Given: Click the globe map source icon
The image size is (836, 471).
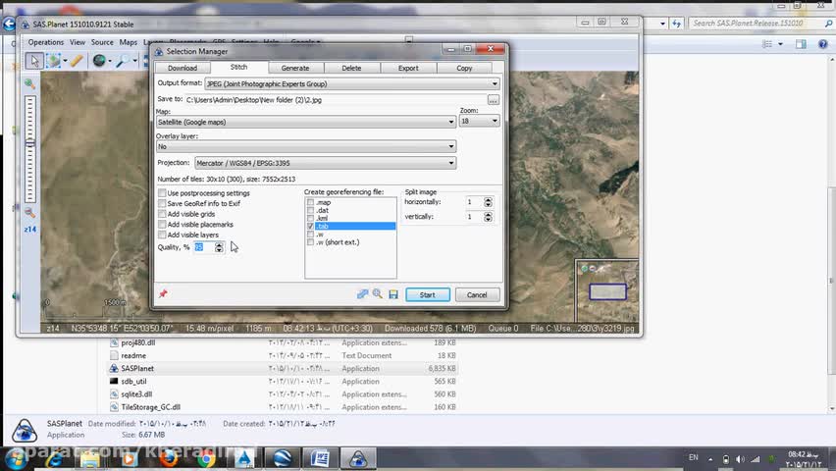Looking at the screenshot, I should 99,60.
